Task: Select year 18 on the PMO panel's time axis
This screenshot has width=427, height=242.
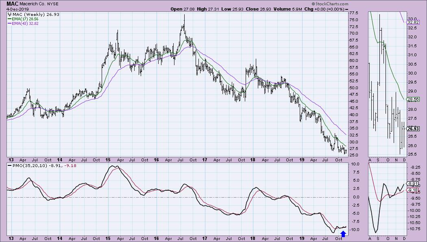Action: [253, 238]
